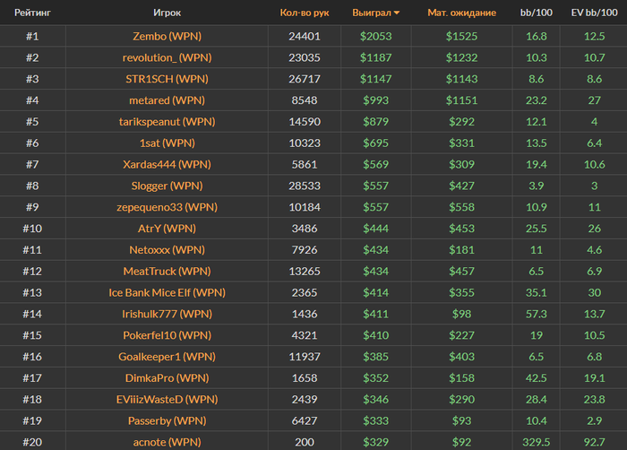The width and height of the screenshot is (627, 450).
Task: Select rank cell #10
Action: pyautogui.click(x=32, y=229)
